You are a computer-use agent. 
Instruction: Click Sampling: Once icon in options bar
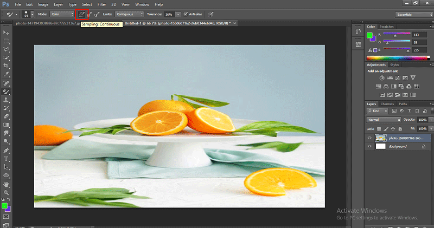90,15
